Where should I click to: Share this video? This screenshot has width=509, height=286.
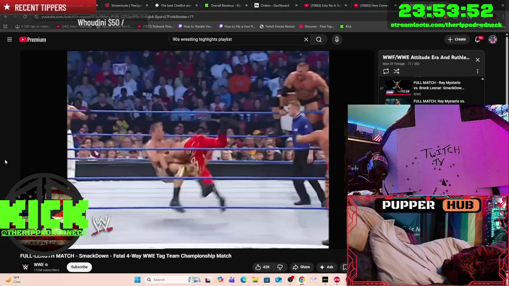click(x=301, y=267)
